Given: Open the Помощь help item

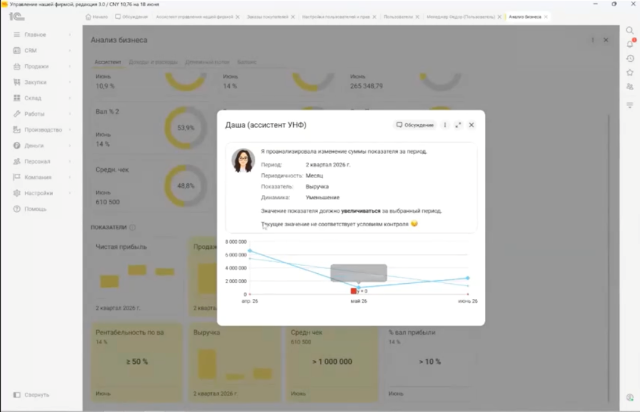Looking at the screenshot, I should pos(30,209).
